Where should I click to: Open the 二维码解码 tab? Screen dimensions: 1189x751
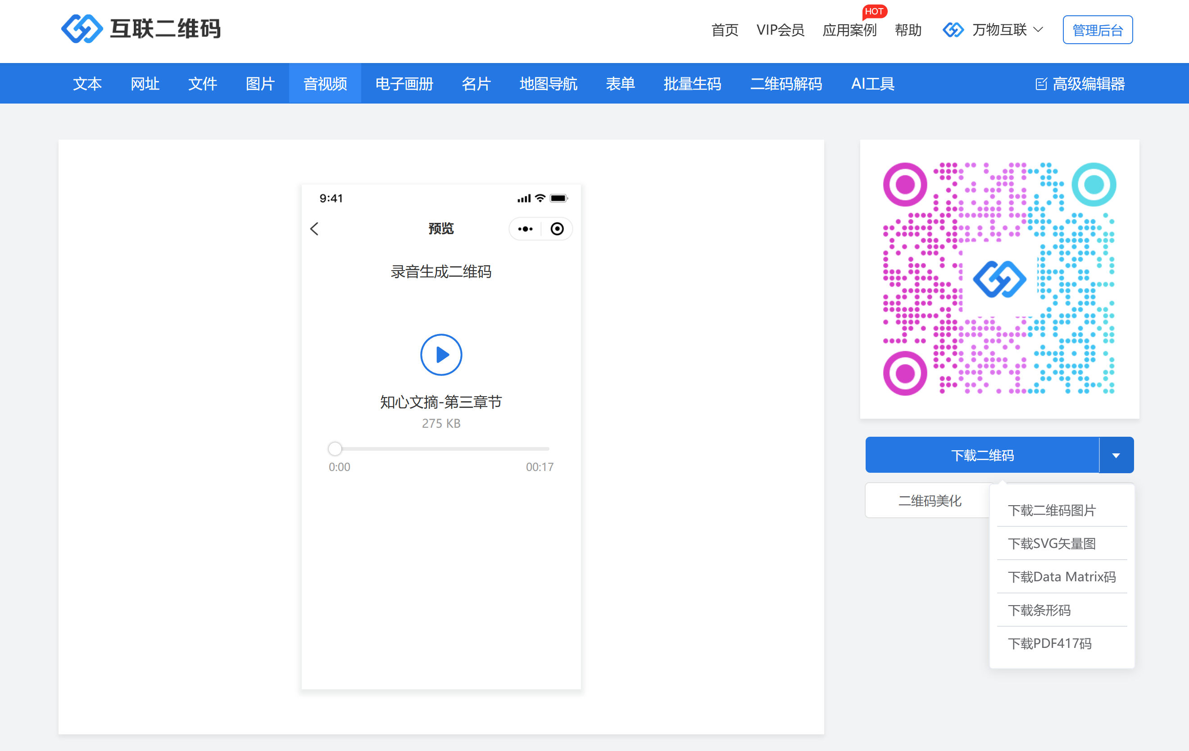pyautogui.click(x=786, y=84)
